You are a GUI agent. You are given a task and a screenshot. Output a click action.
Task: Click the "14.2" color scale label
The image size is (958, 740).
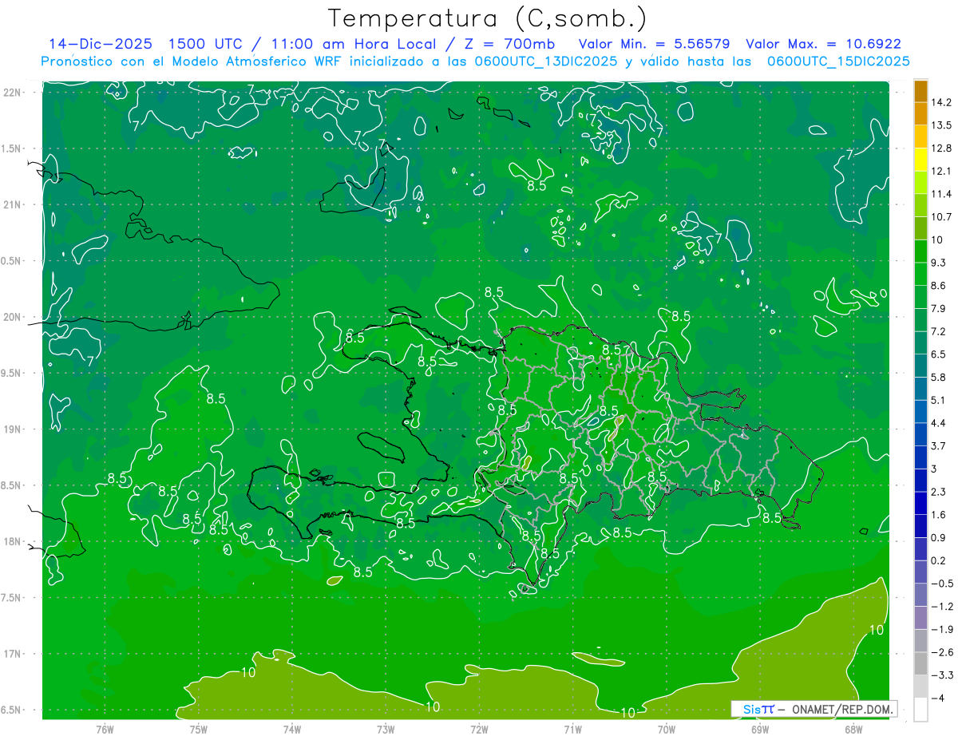tap(942, 102)
